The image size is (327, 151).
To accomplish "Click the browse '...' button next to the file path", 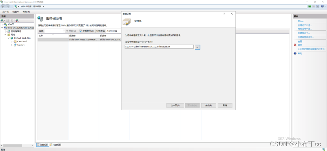I will click(x=198, y=47).
